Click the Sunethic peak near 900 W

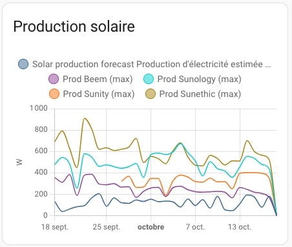(85, 118)
